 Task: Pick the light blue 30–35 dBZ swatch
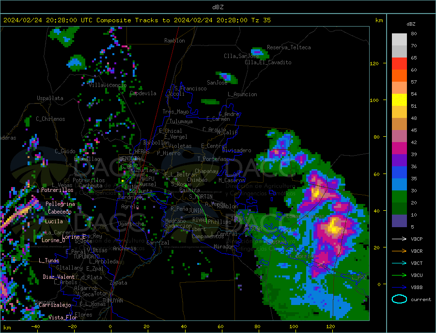click(399, 185)
